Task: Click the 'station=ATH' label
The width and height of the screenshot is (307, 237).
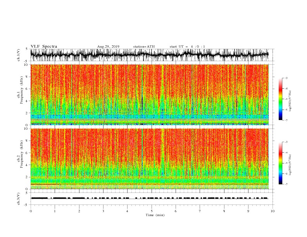Action: tap(144, 46)
